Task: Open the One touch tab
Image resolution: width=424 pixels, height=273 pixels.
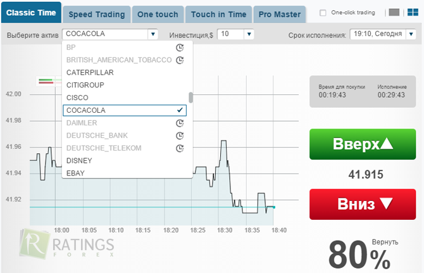Action: point(158,15)
